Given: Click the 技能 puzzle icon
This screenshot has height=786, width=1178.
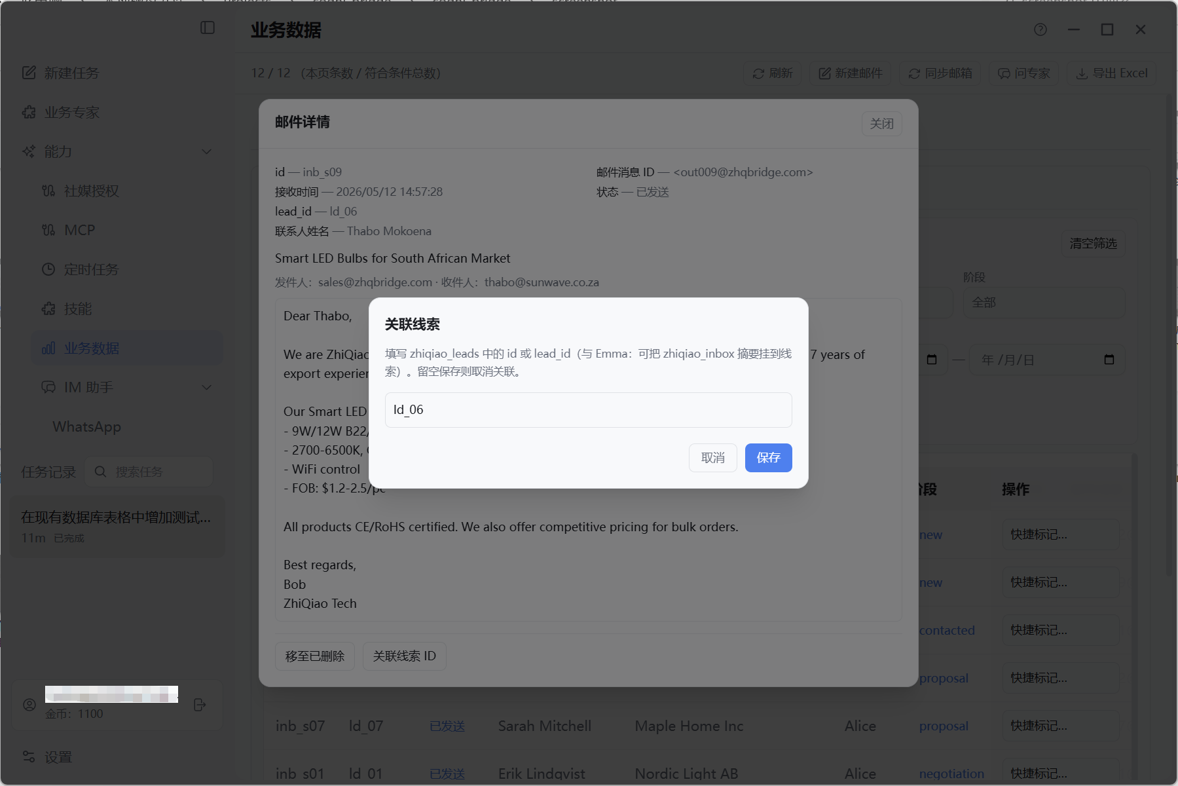Looking at the screenshot, I should coord(48,309).
